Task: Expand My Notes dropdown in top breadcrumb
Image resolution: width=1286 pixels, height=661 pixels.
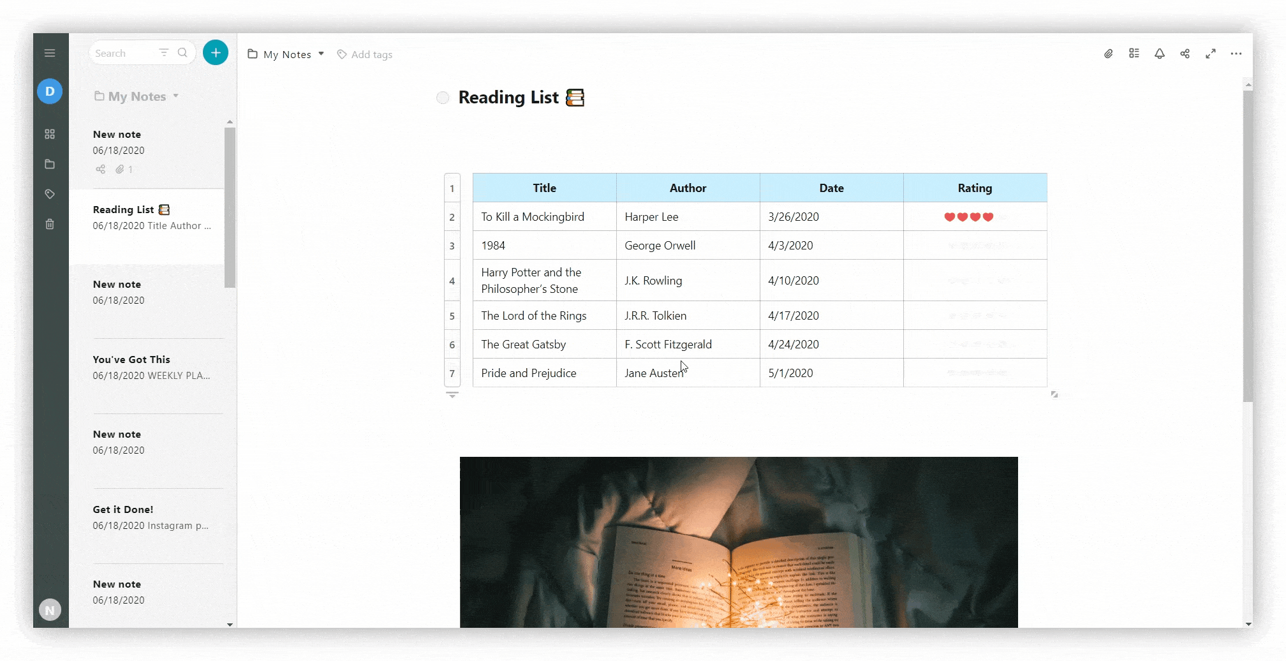Action: (x=321, y=54)
